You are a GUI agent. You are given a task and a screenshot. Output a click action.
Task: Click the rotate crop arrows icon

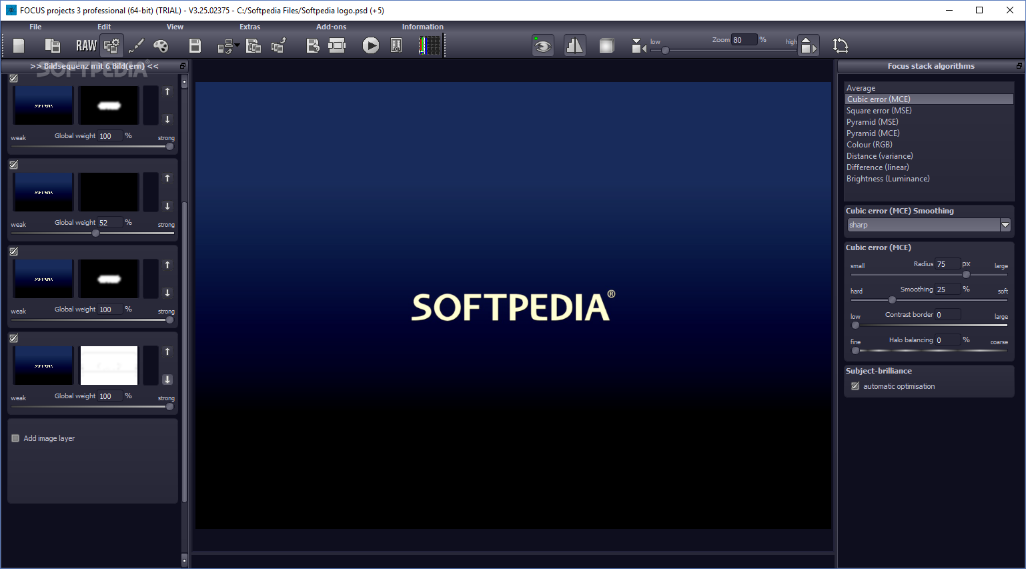pyautogui.click(x=841, y=45)
